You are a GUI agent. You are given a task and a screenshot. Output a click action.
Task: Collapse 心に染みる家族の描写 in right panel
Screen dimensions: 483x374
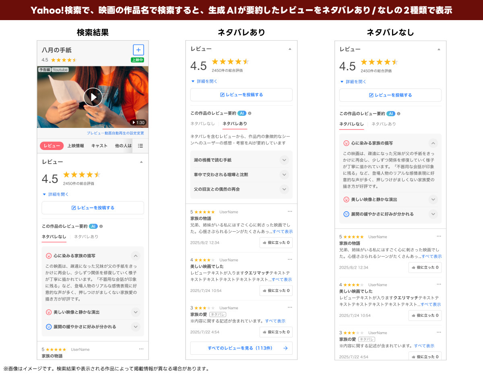(x=433, y=143)
